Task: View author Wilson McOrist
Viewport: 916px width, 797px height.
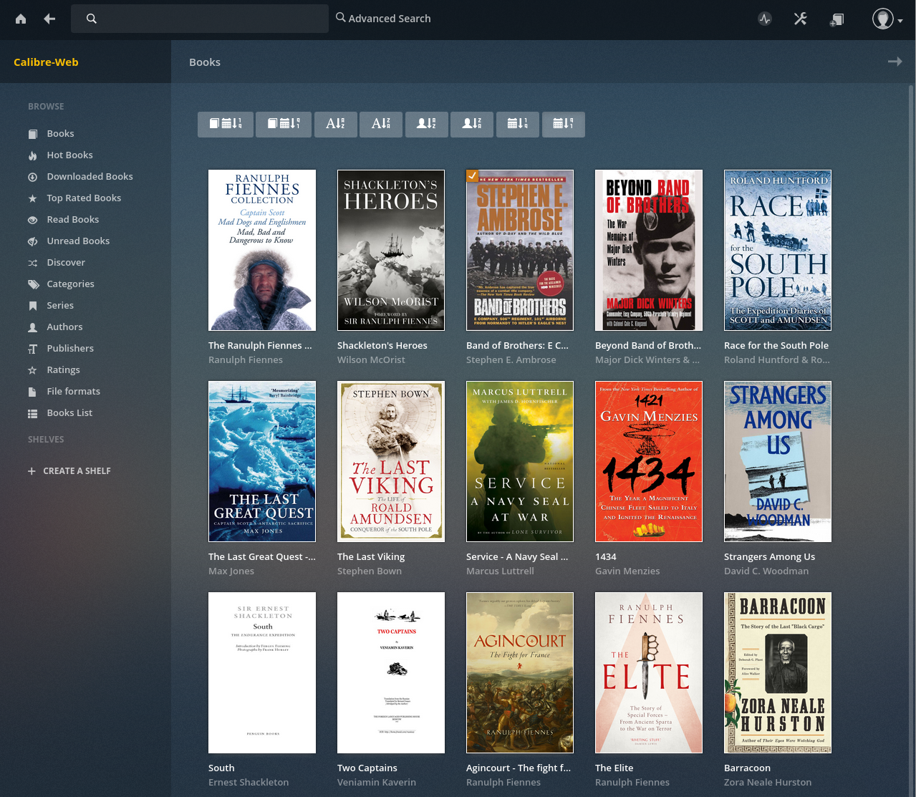Action: coord(371,360)
